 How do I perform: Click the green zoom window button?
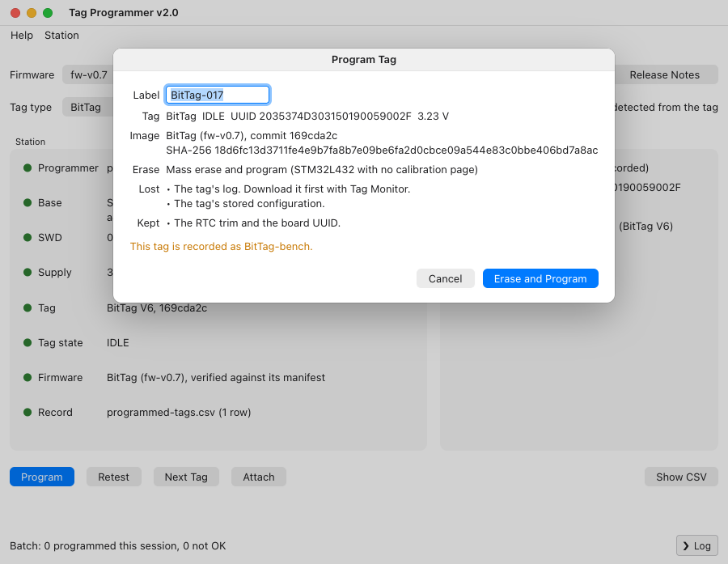48,13
